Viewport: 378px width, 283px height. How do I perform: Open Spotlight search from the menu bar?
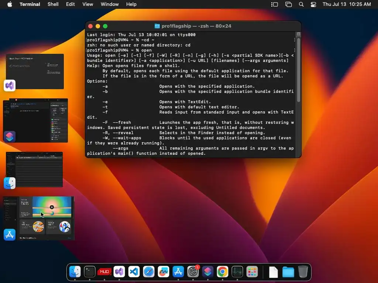pos(301,4)
